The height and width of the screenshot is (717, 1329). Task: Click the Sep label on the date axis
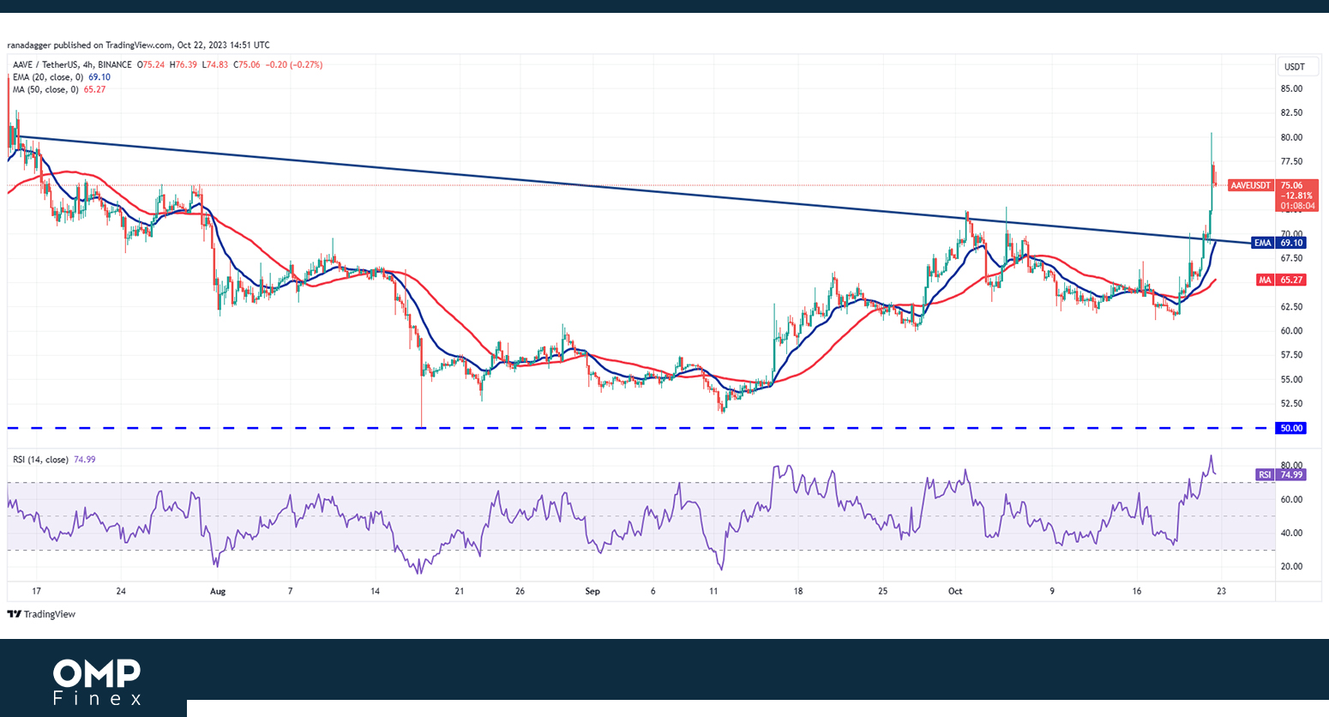(592, 591)
